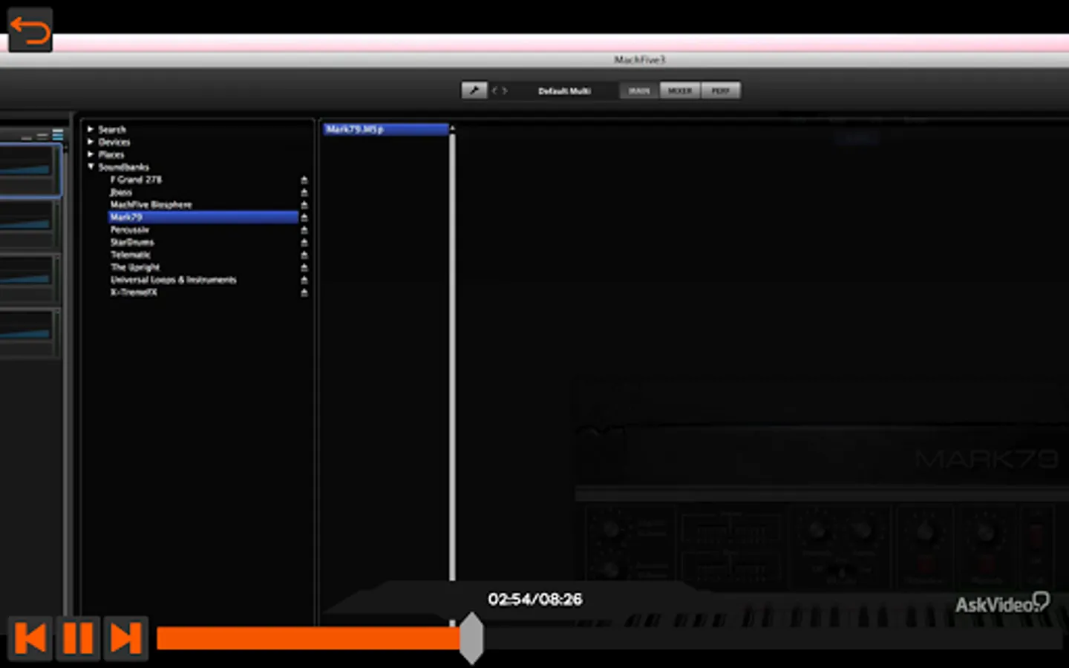Click the Devices label in browser

[114, 142]
